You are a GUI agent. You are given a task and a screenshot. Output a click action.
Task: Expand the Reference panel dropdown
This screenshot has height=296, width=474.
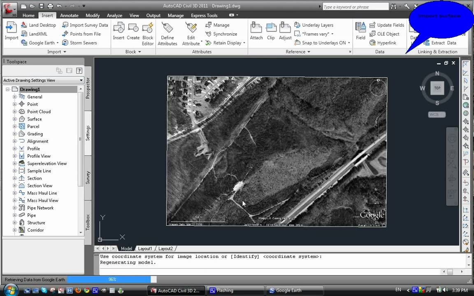point(298,52)
